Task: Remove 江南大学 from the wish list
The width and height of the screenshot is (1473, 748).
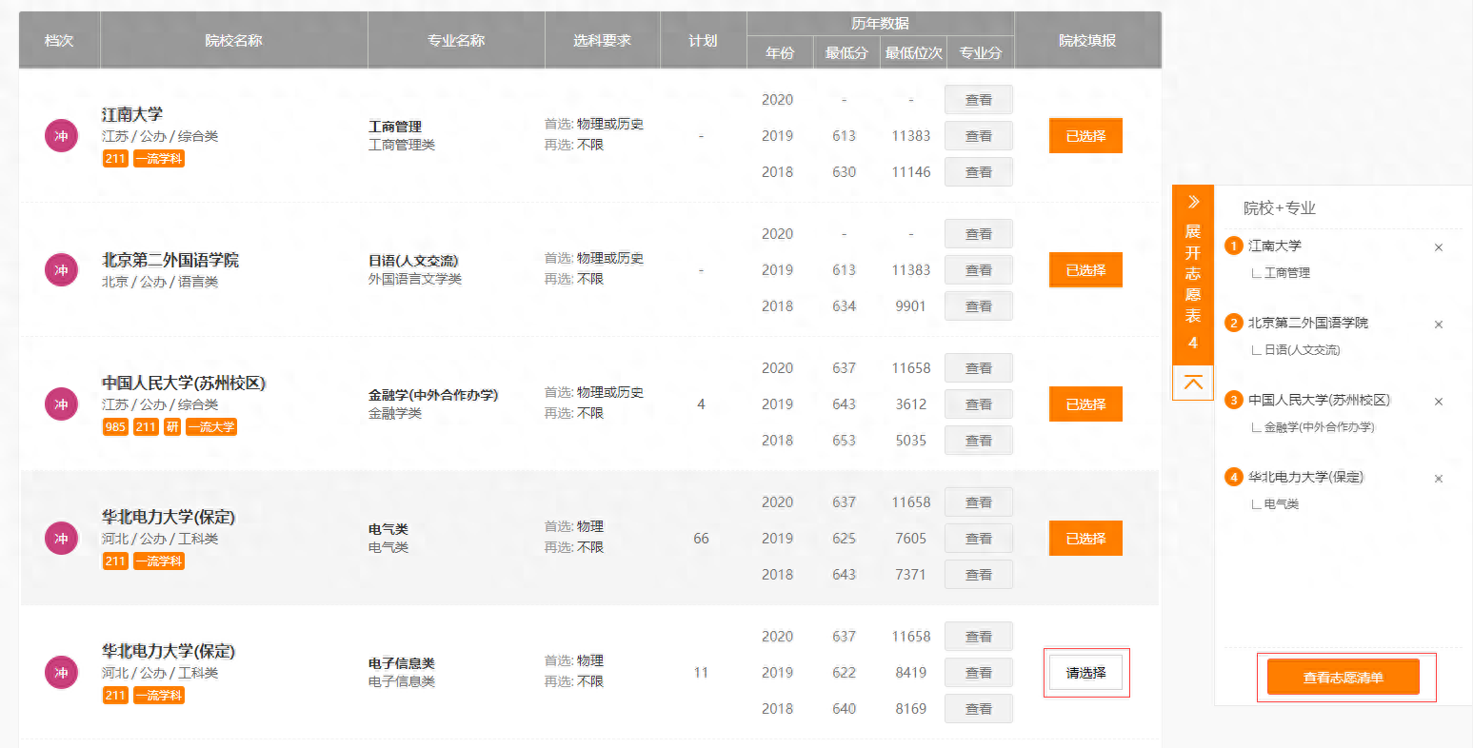Action: point(1438,247)
